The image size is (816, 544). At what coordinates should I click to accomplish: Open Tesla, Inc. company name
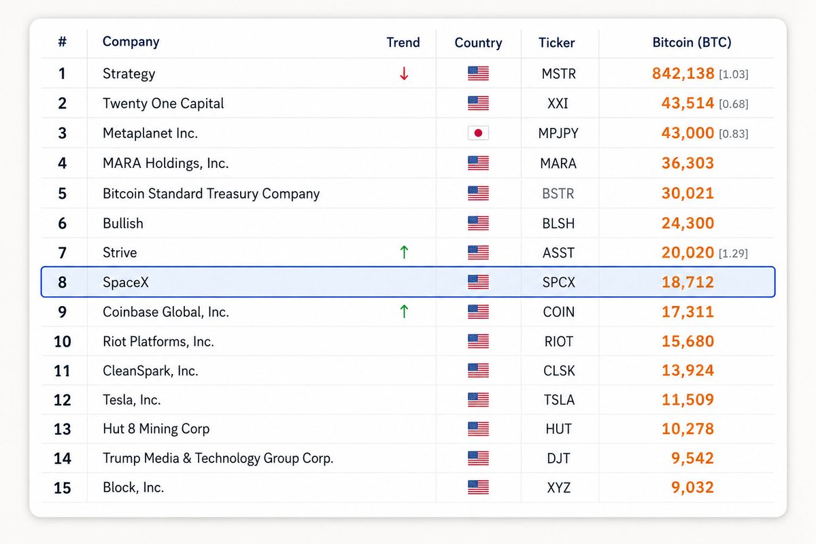[x=131, y=400]
